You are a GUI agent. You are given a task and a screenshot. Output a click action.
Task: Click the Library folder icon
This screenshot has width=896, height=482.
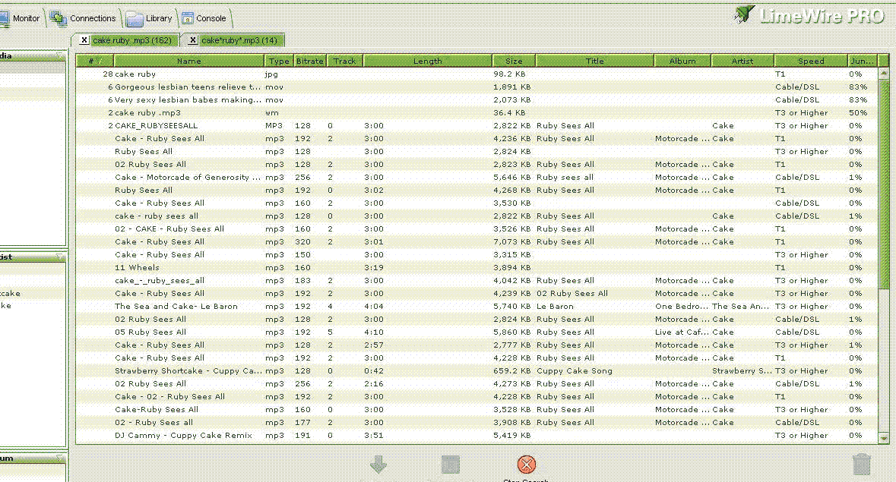(135, 19)
